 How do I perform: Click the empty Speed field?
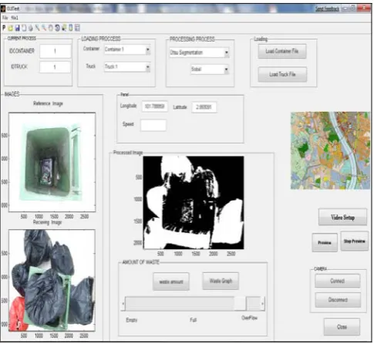point(153,125)
